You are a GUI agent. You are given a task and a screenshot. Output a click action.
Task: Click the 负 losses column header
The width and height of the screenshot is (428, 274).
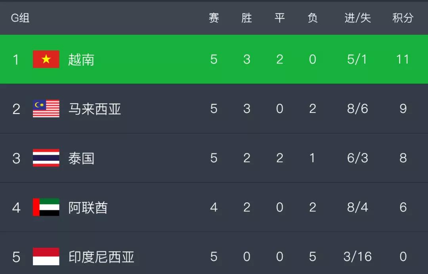tap(313, 18)
